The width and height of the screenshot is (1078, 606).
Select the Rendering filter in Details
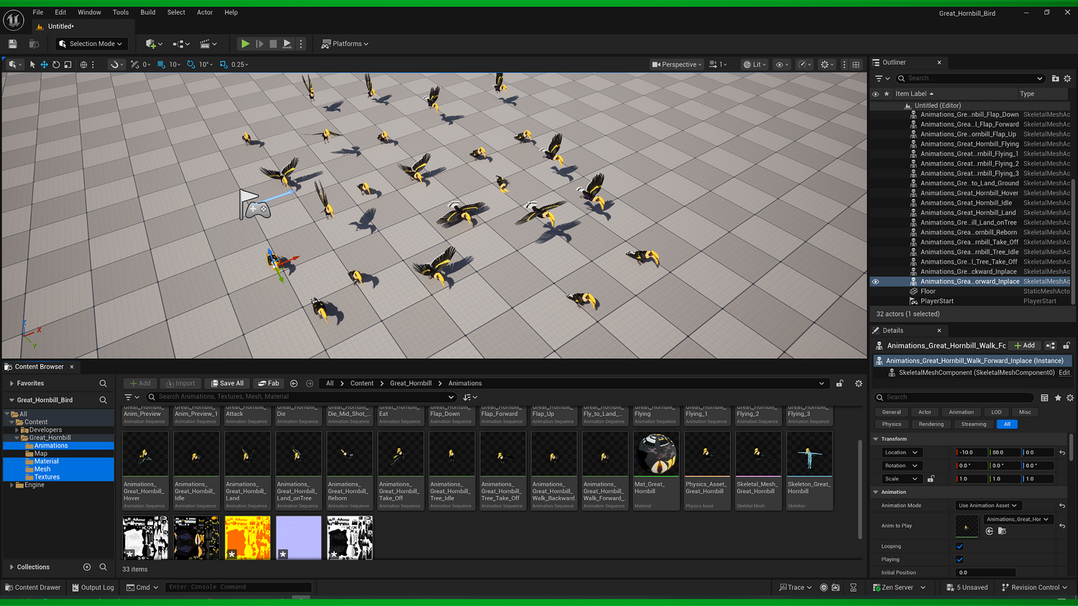pyautogui.click(x=931, y=424)
